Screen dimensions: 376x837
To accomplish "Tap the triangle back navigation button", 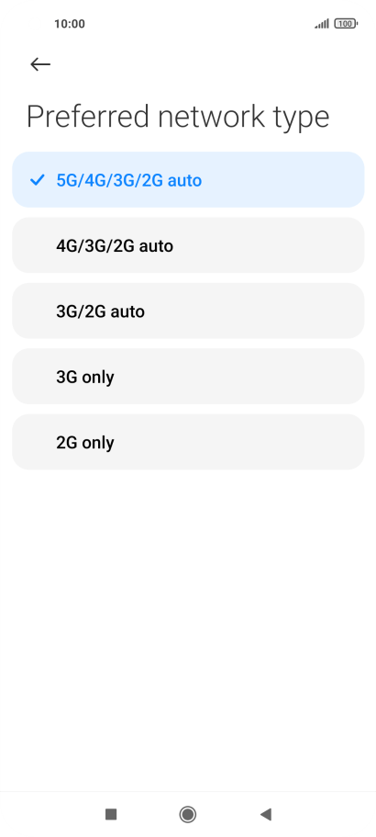I will tap(266, 814).
